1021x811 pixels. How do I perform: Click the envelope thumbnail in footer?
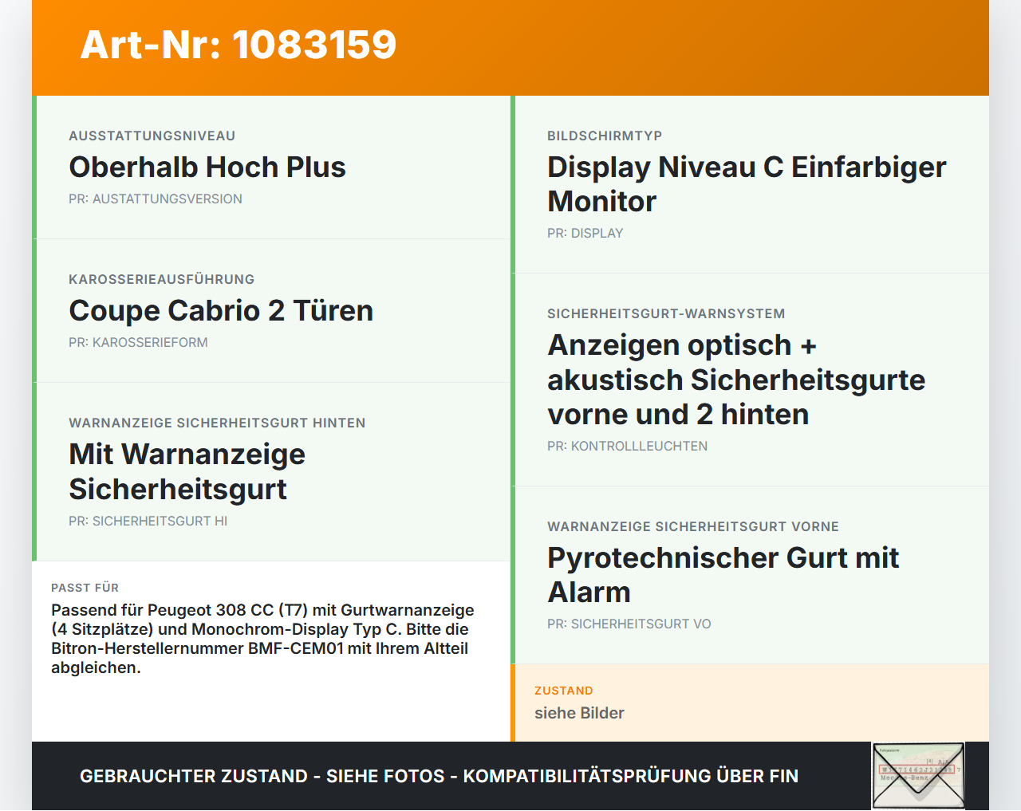pos(919,776)
